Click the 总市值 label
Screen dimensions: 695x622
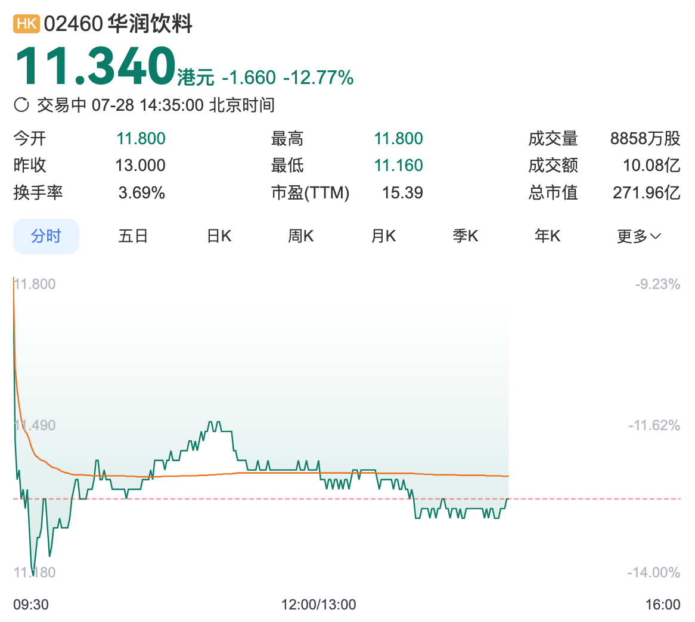click(553, 192)
